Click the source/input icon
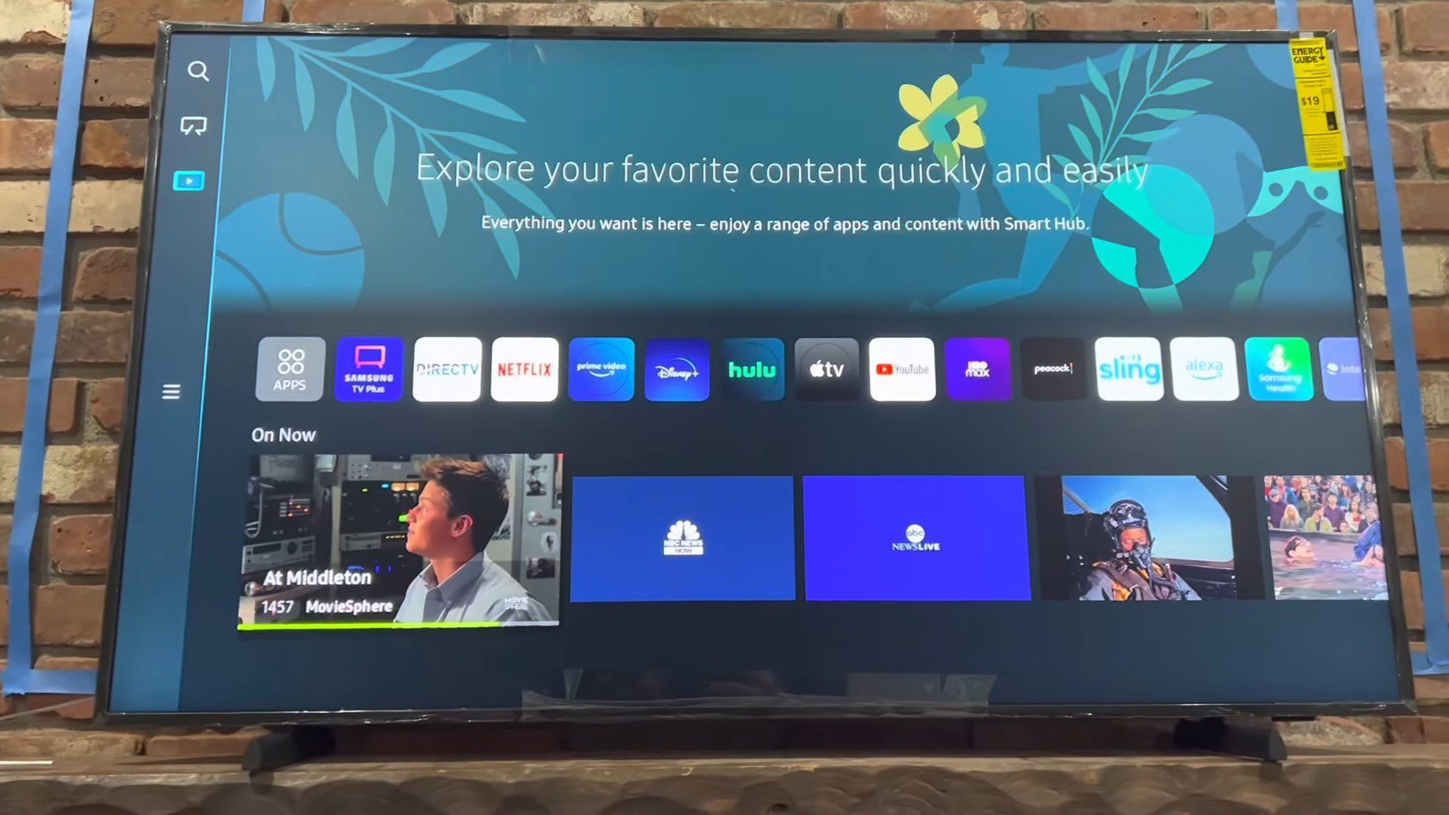The width and height of the screenshot is (1449, 815). point(195,125)
